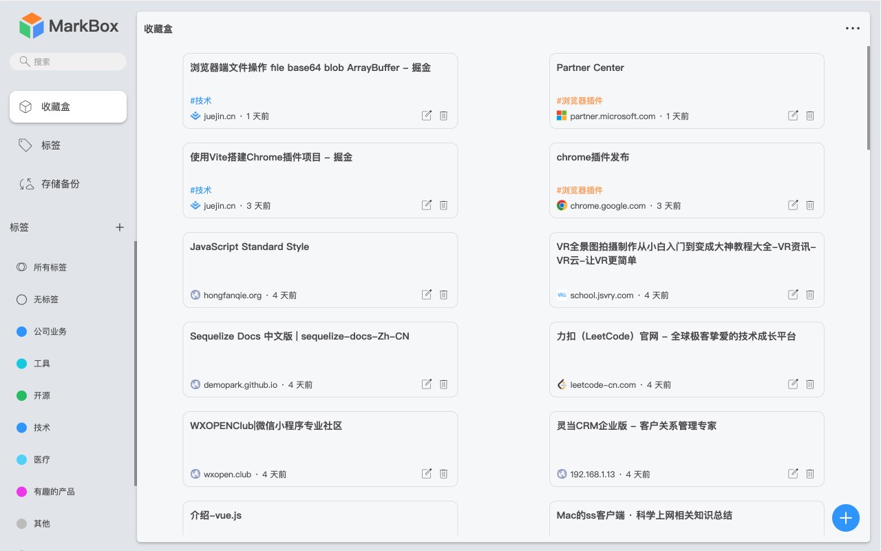Image resolution: width=881 pixels, height=551 pixels.
Task: Open the 介绍-vue.js bookmark title
Action: point(215,515)
